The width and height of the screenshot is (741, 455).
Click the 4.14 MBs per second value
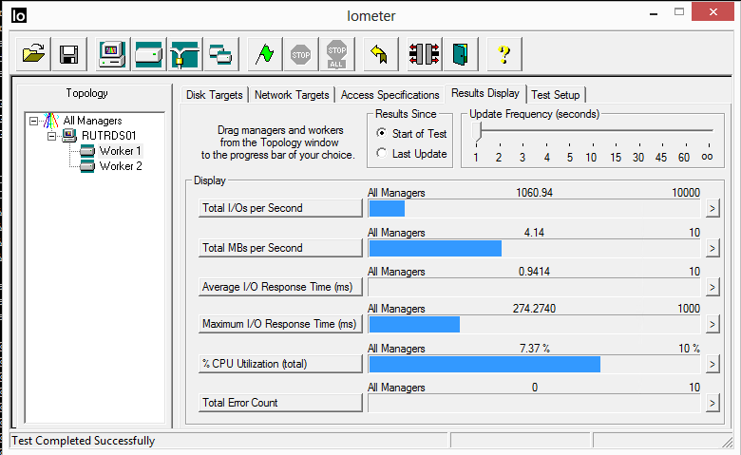tap(534, 233)
